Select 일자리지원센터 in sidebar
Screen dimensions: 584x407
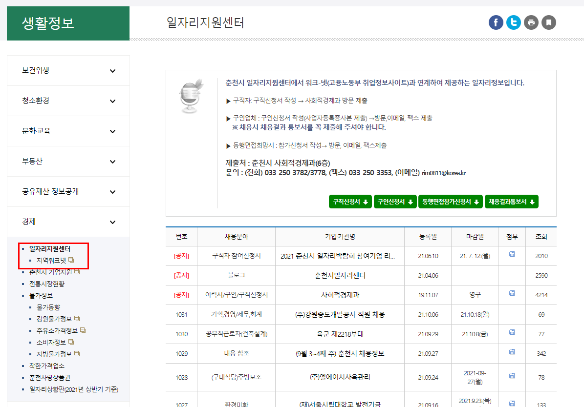[x=50, y=248]
